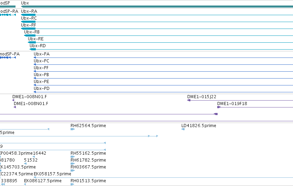Screen dimensions: 293x186
Task: Click the 16442 feature label
Action: pyautogui.click(x=40, y=153)
